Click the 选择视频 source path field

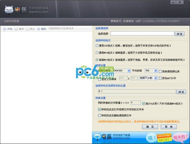point(142,34)
